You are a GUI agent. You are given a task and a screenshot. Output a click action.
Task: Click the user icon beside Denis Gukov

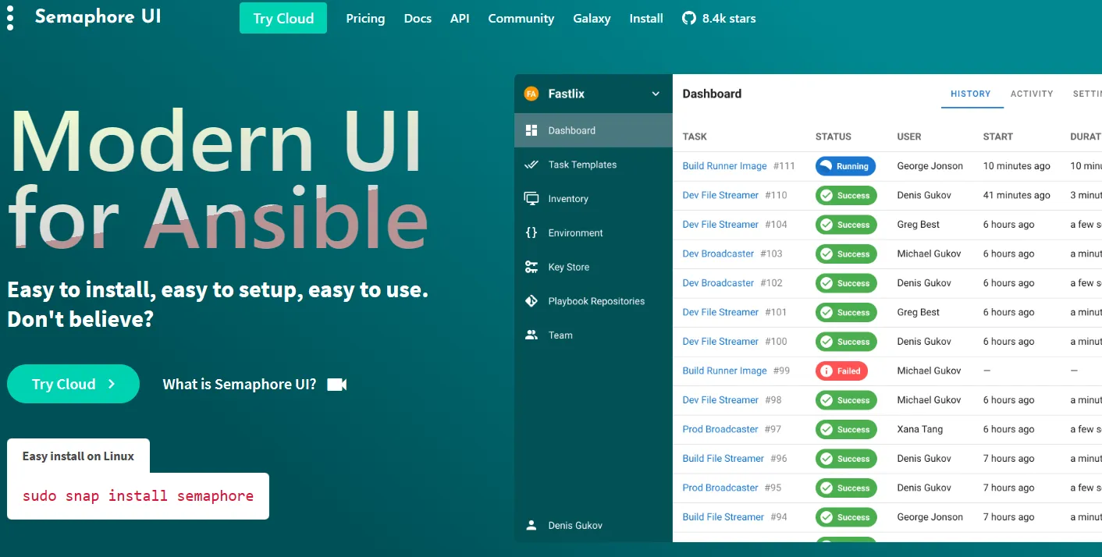[531, 525]
